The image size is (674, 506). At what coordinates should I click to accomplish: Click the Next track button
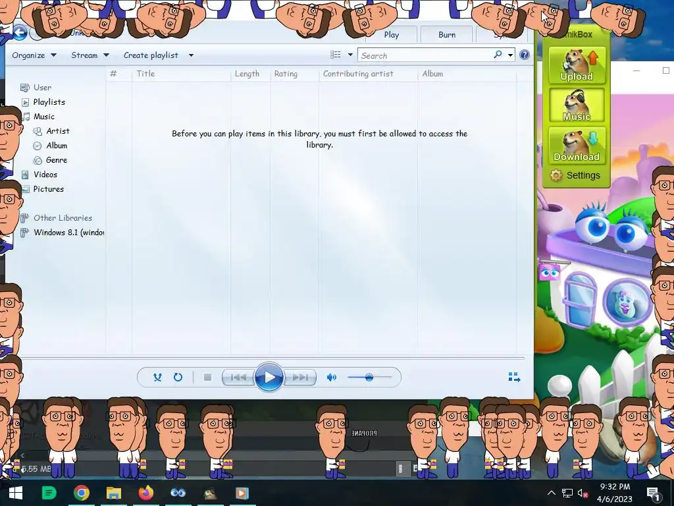[300, 378]
